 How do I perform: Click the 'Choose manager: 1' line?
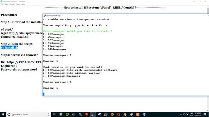pos(57,55)
